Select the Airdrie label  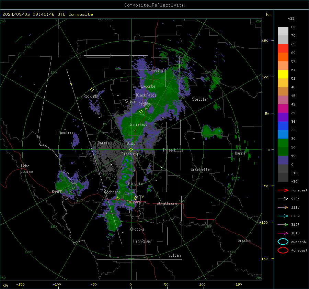[x=135, y=184]
